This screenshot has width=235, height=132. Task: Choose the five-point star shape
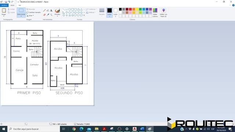(69, 15)
